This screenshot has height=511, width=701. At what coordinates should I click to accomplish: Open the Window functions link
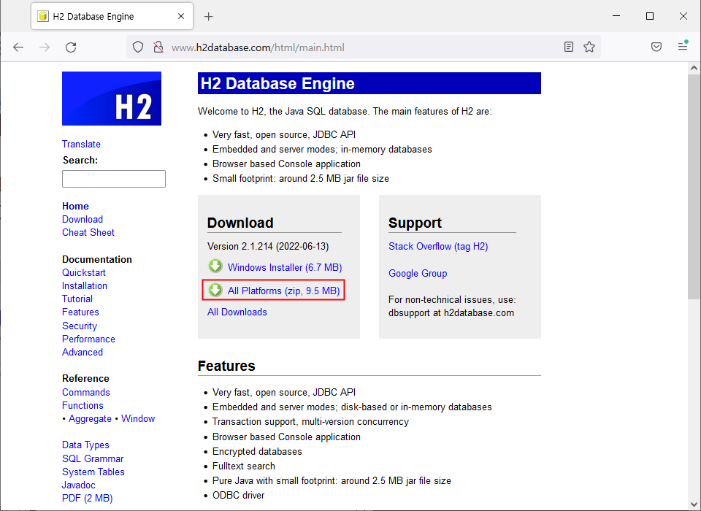tap(138, 418)
